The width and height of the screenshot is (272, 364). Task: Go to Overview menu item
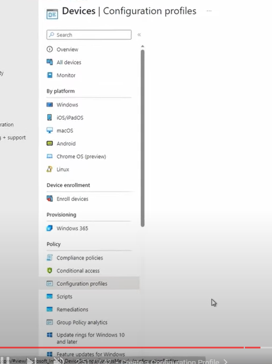pos(67,50)
